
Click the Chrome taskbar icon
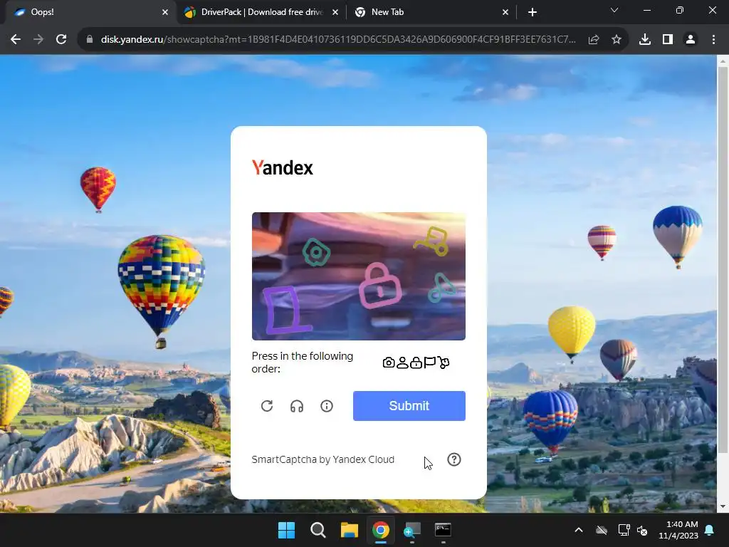[x=380, y=530]
